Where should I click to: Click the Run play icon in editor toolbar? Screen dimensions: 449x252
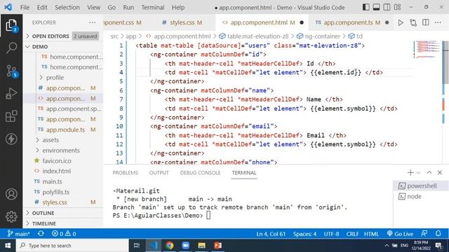coord(401,22)
